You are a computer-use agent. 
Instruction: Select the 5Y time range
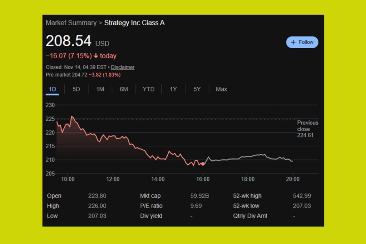pyautogui.click(x=197, y=89)
